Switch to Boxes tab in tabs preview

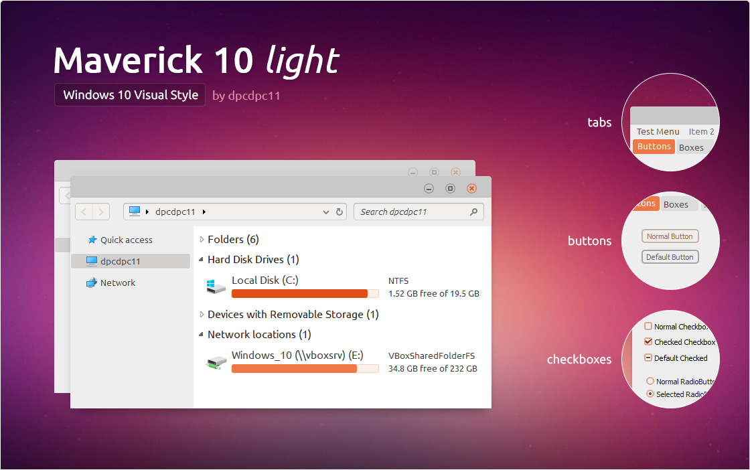(x=691, y=148)
